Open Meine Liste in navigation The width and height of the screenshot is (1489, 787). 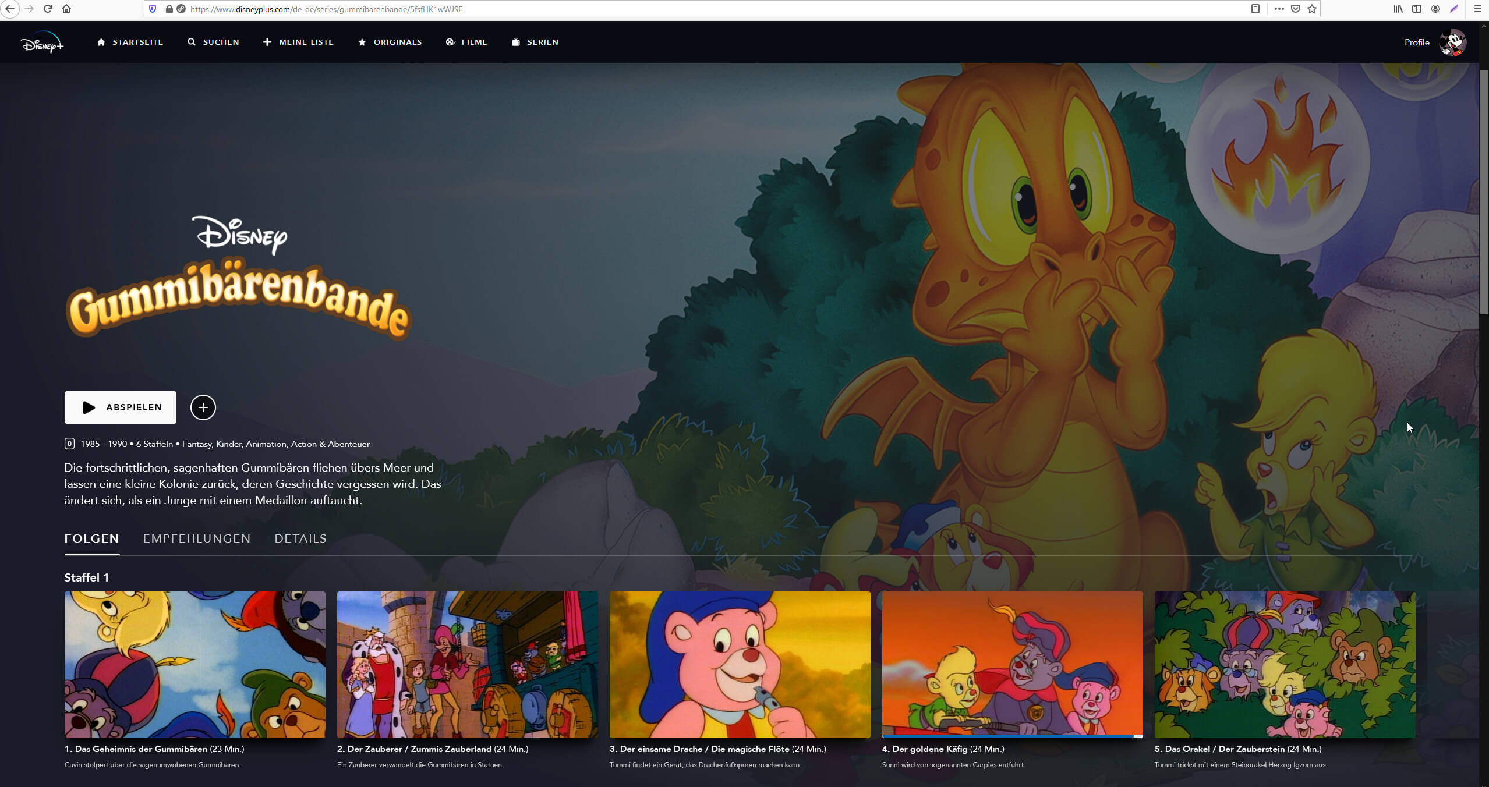tap(298, 42)
